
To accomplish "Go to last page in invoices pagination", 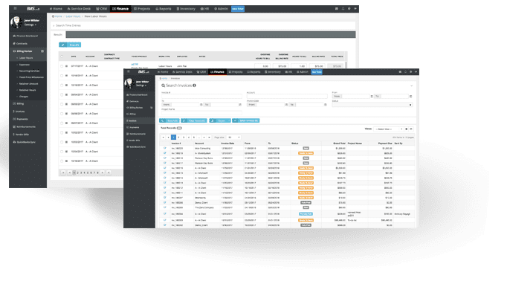I will (x=209, y=138).
